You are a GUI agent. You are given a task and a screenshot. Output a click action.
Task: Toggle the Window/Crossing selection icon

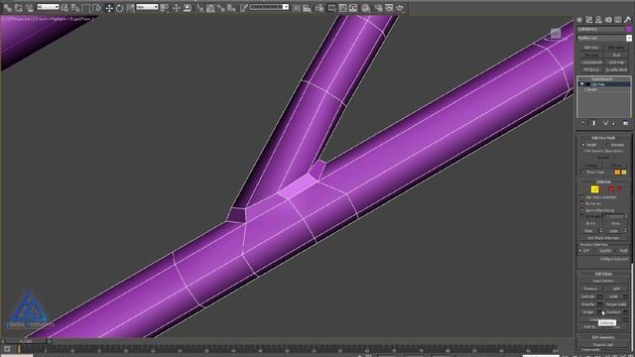click(97, 7)
